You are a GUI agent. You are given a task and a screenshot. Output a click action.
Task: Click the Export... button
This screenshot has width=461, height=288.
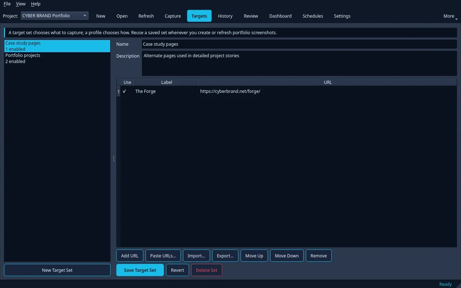pyautogui.click(x=225, y=256)
